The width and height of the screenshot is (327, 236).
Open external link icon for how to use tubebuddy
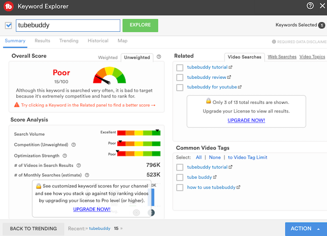point(238,187)
